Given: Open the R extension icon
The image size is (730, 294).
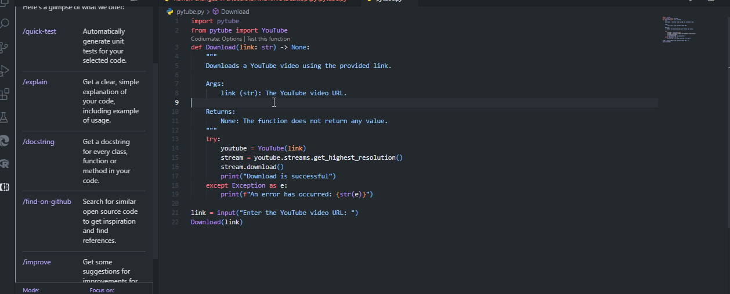Looking at the screenshot, I should pyautogui.click(x=5, y=164).
